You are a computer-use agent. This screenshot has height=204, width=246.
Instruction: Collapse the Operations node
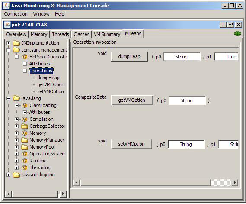coord(25,71)
